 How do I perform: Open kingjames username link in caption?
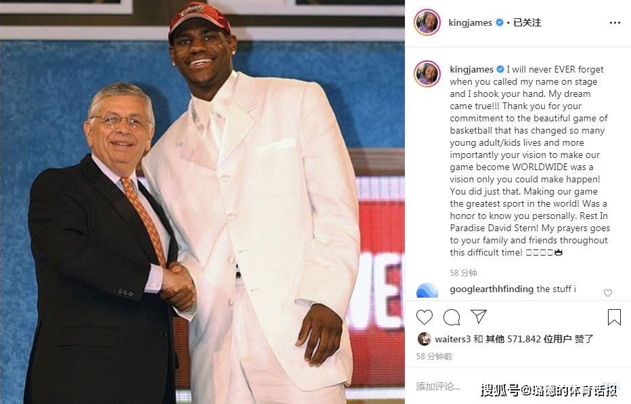471,69
